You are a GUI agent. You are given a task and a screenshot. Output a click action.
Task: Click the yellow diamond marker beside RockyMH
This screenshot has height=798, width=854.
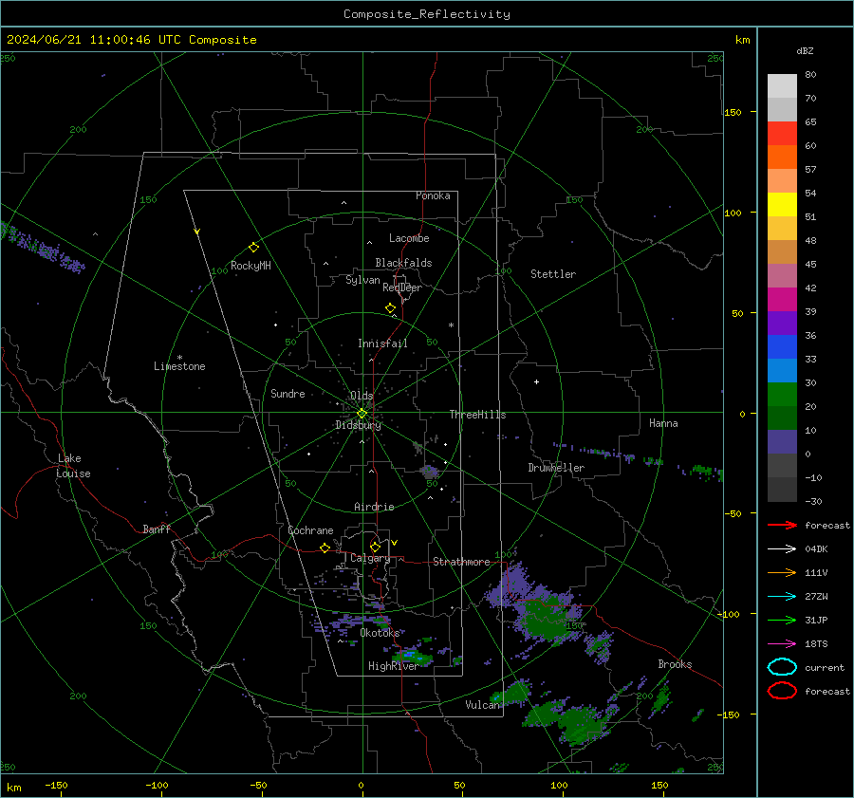253,248
